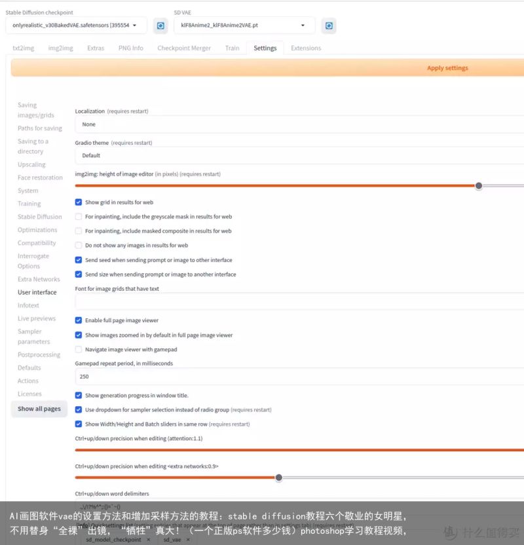
Task: Go to Upscaling settings
Action: (31, 164)
